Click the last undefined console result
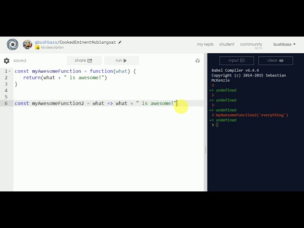 pyautogui.click(x=226, y=120)
